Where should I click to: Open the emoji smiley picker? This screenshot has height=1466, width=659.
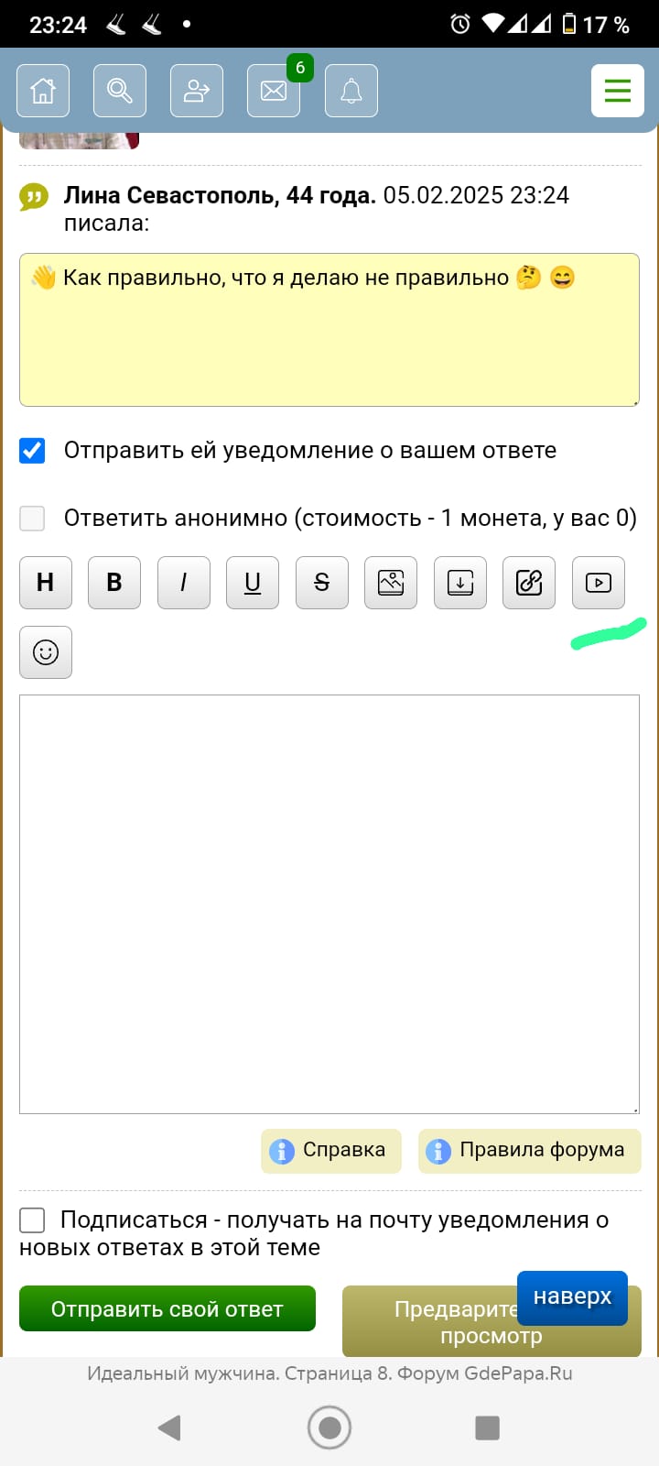coord(46,652)
